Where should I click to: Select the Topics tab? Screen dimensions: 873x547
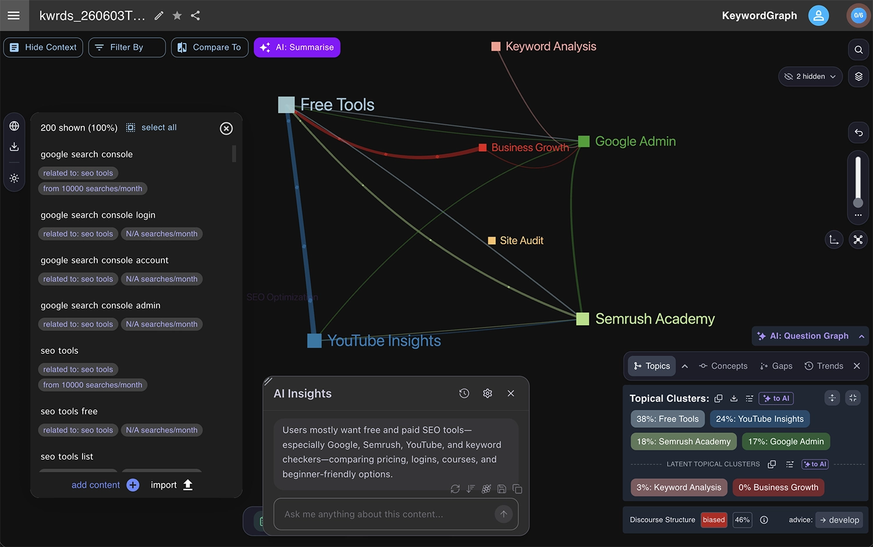pyautogui.click(x=652, y=366)
